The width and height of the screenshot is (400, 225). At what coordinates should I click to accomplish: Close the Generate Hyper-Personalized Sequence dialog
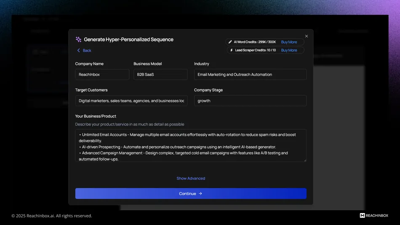307,36
